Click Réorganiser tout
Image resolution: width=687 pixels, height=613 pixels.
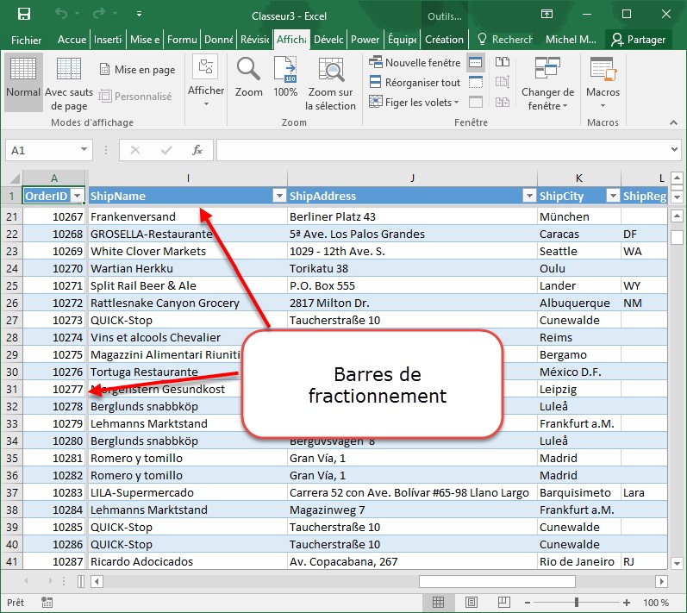pyautogui.click(x=415, y=83)
